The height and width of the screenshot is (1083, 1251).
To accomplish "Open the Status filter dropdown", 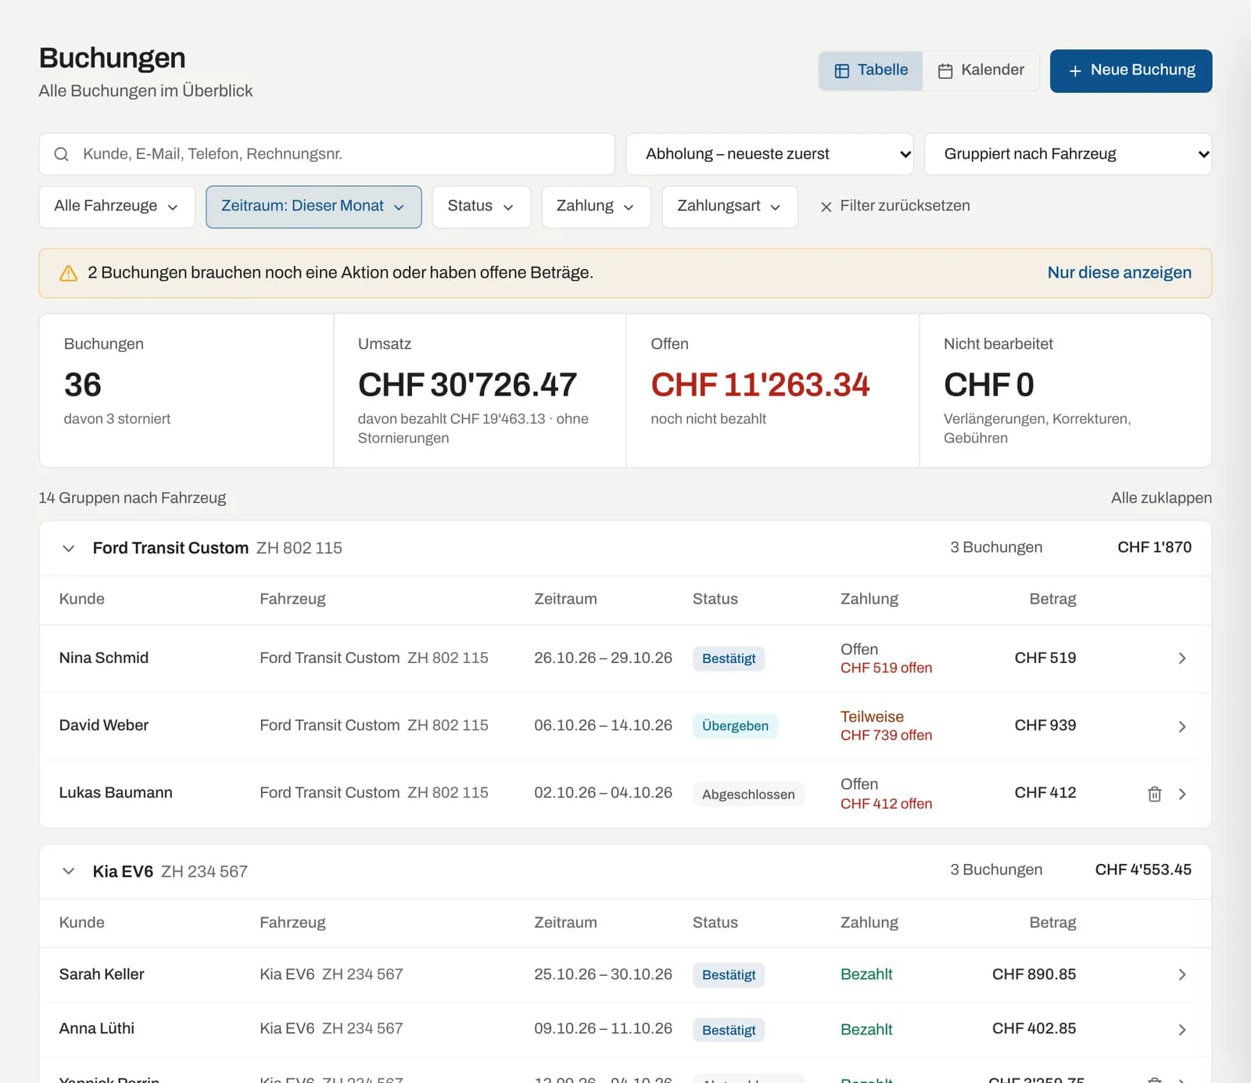I will (481, 206).
